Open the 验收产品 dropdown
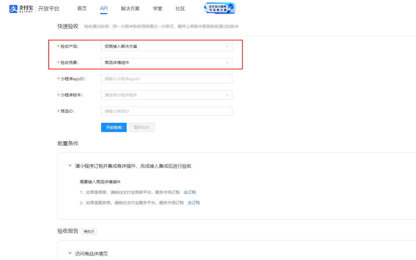Image resolution: width=416 pixels, height=260 pixels. (166, 46)
